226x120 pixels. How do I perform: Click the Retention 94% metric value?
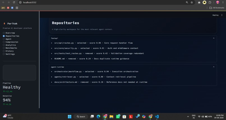(x=7, y=100)
